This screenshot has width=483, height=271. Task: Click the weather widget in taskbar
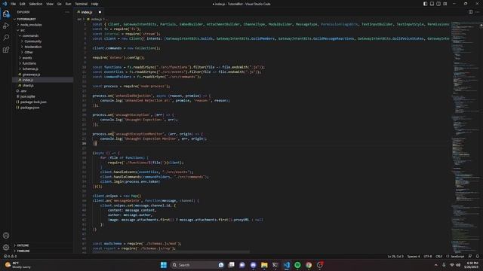point(18,265)
